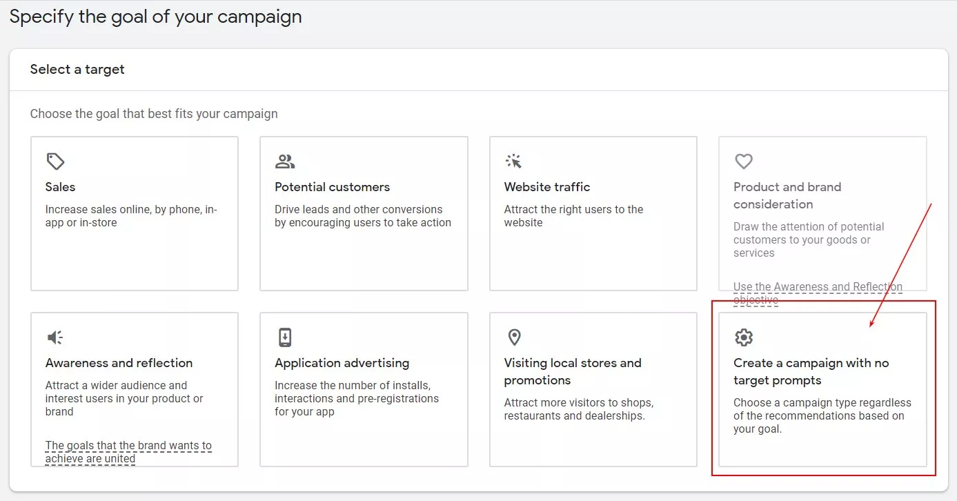Screen dimensions: 957x501
Task: Click the 'Select a target' section header
Action: 77,70
